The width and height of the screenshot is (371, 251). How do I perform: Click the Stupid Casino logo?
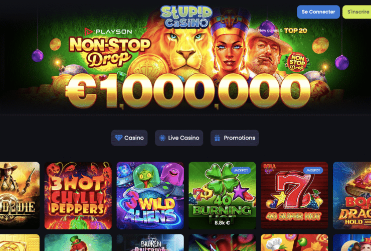click(x=186, y=17)
